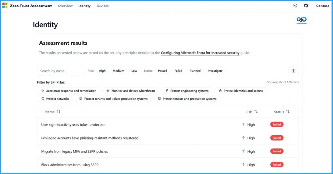Sort by Risk column arrows icon
Image resolution: width=333 pixels, height=174 pixels.
(x=256, y=112)
